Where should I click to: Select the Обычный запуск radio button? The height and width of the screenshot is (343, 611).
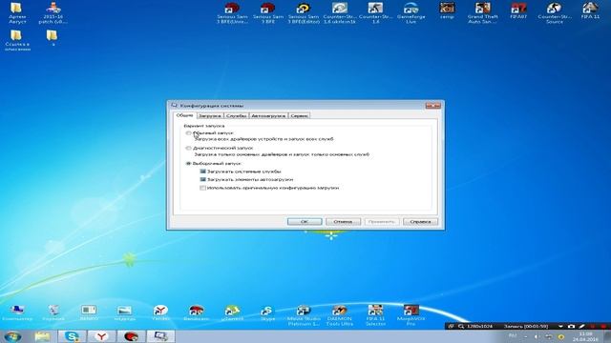188,133
